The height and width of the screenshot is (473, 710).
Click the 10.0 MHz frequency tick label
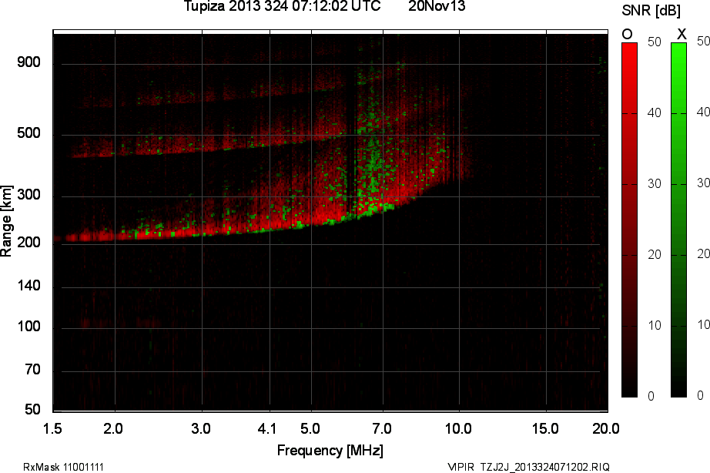[458, 428]
